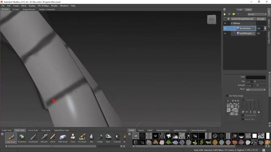Screen dimensions: 271x152
Task: Click the tool tray left scroll arrow
Action: 6,146
